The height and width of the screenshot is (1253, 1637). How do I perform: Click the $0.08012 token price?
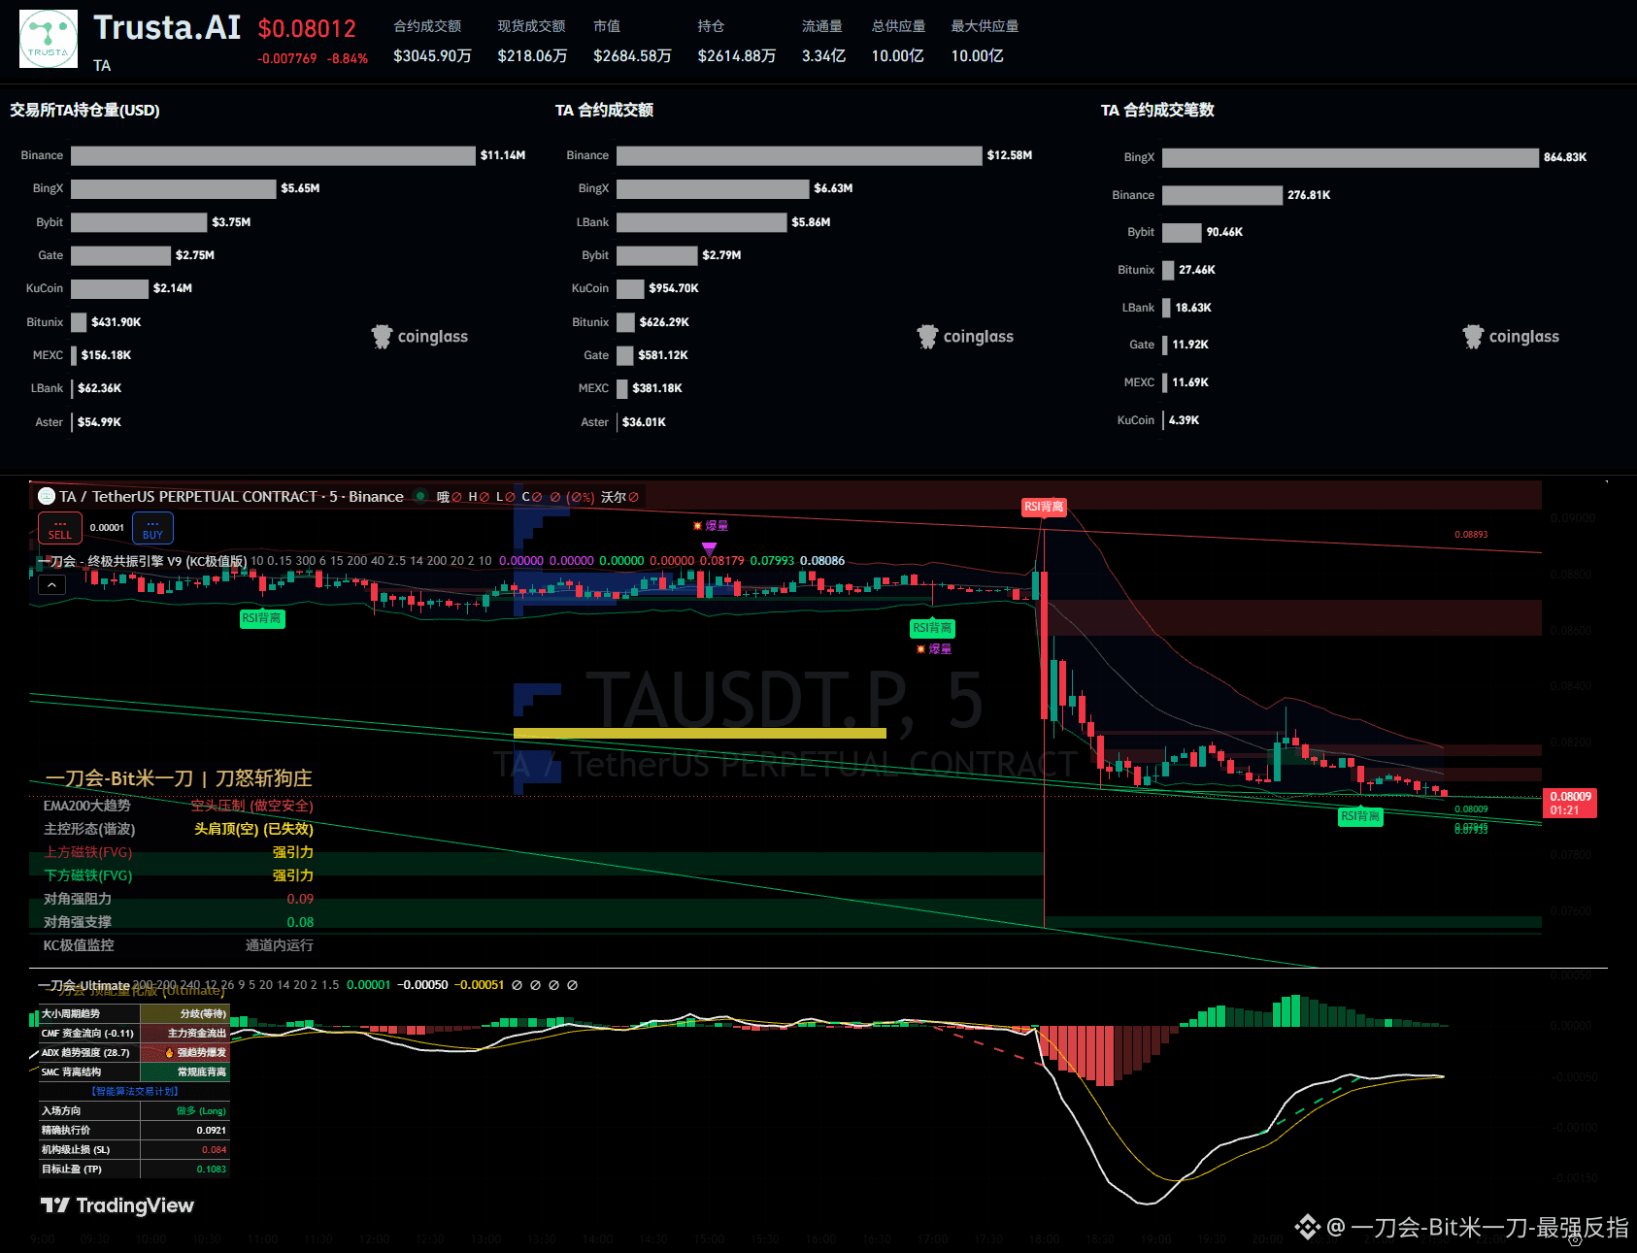(307, 29)
